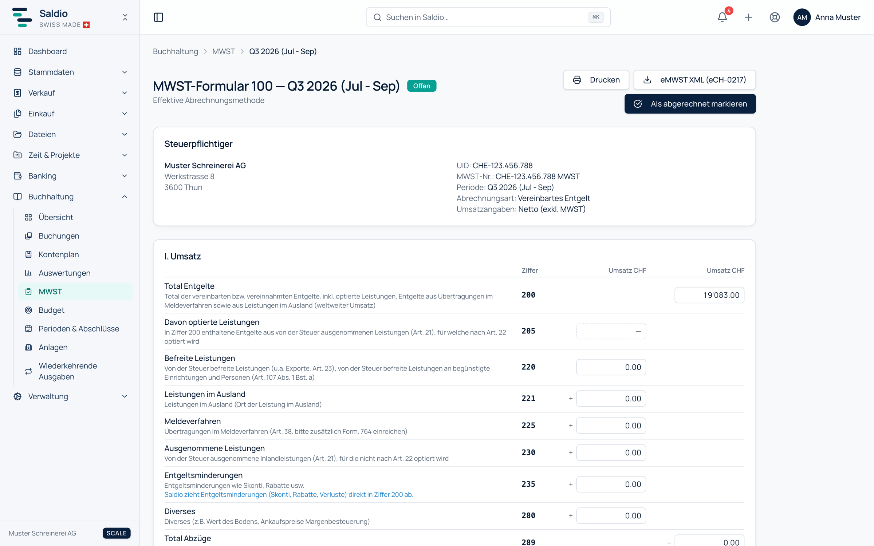Open the Übersicht submenu item
Viewport: 874px width, 546px height.
tap(75, 217)
